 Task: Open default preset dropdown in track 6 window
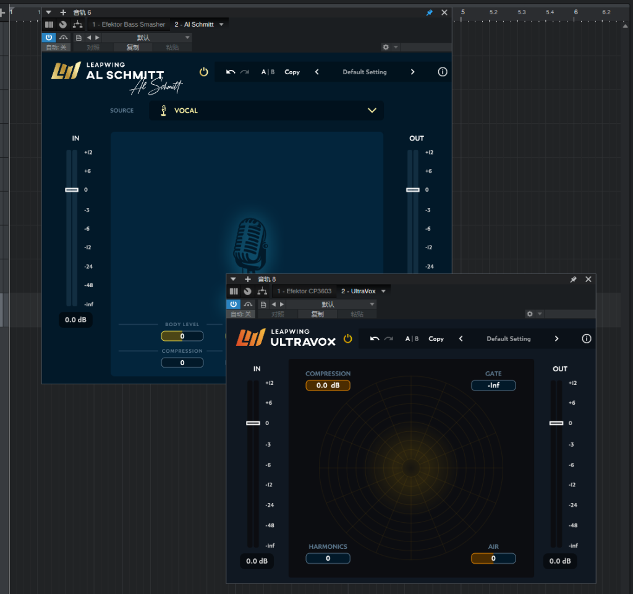point(146,38)
